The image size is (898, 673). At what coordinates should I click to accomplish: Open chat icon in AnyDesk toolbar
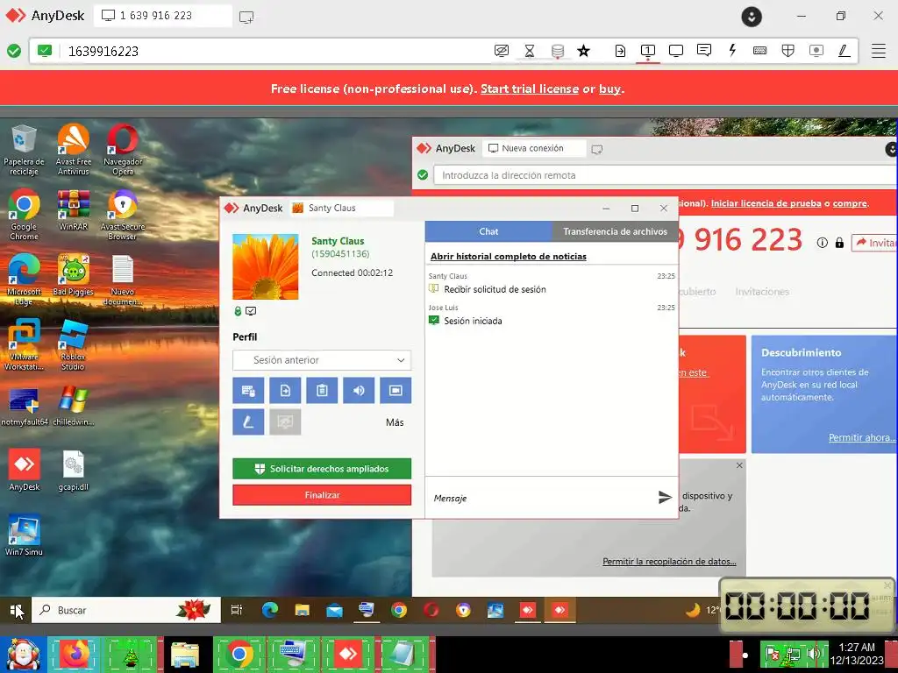(704, 50)
